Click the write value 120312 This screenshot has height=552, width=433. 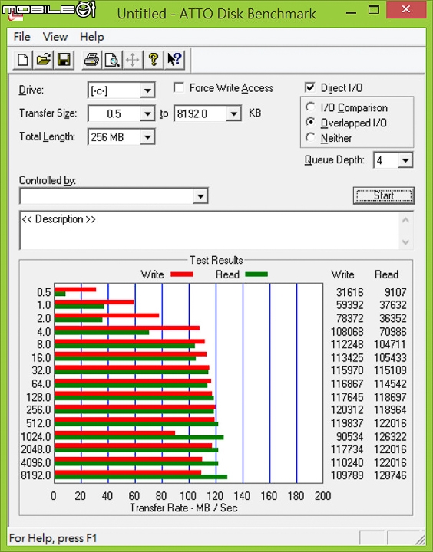(347, 409)
